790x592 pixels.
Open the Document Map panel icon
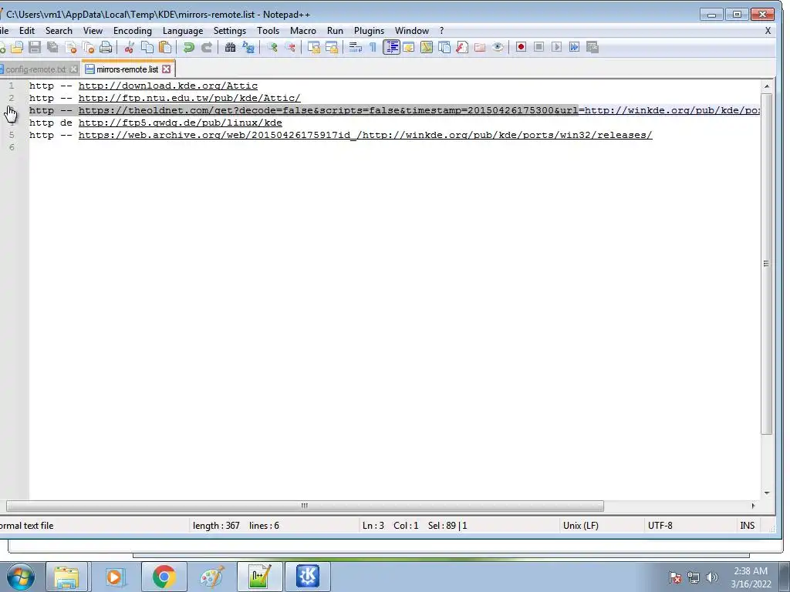427,47
